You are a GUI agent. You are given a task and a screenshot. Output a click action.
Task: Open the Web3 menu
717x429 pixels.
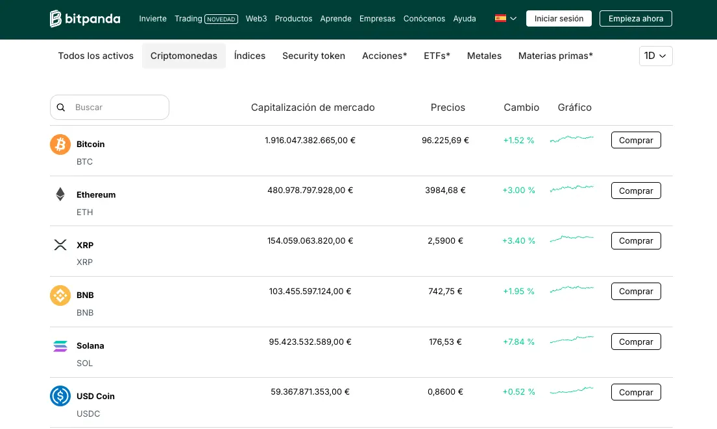point(256,19)
